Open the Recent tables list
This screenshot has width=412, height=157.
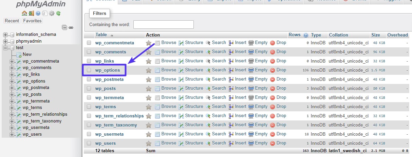tap(12, 21)
